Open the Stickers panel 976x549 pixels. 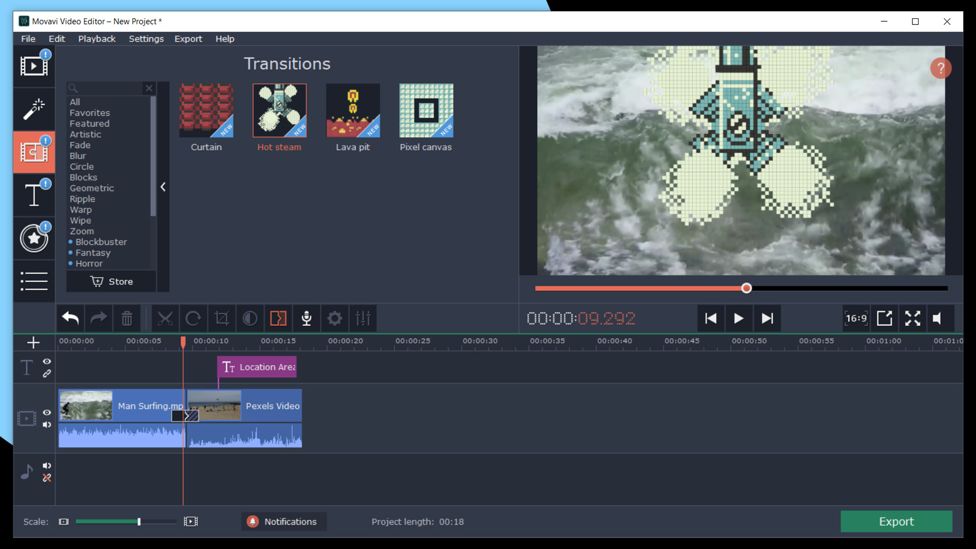coord(34,238)
